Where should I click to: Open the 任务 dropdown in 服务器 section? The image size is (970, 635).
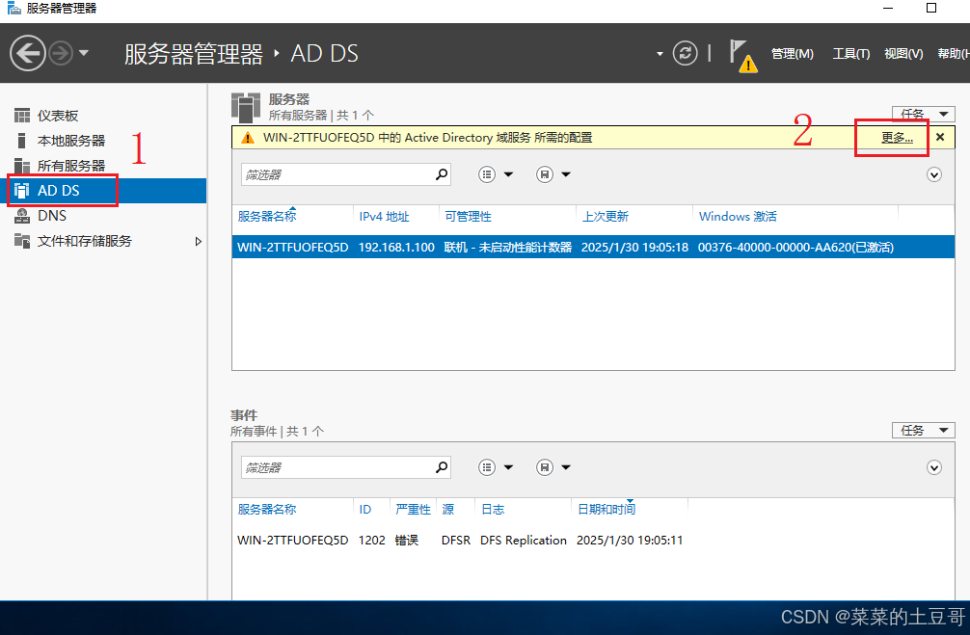click(923, 114)
